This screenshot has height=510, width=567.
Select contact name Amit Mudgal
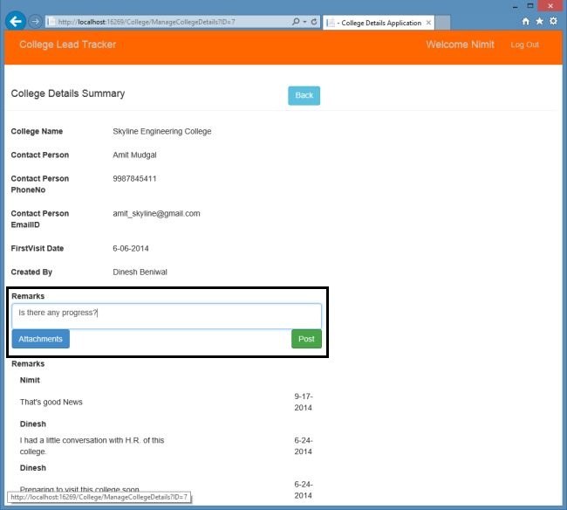coord(134,155)
